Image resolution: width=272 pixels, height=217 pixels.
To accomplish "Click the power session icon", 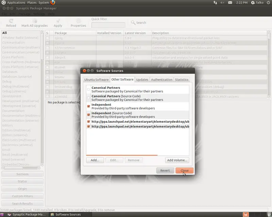I will [x=268, y=3].
